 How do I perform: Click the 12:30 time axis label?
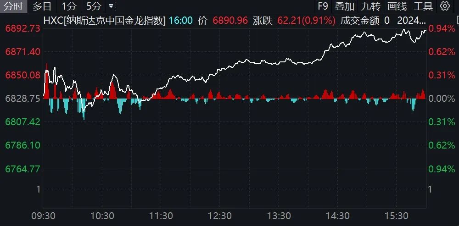coord(220,216)
